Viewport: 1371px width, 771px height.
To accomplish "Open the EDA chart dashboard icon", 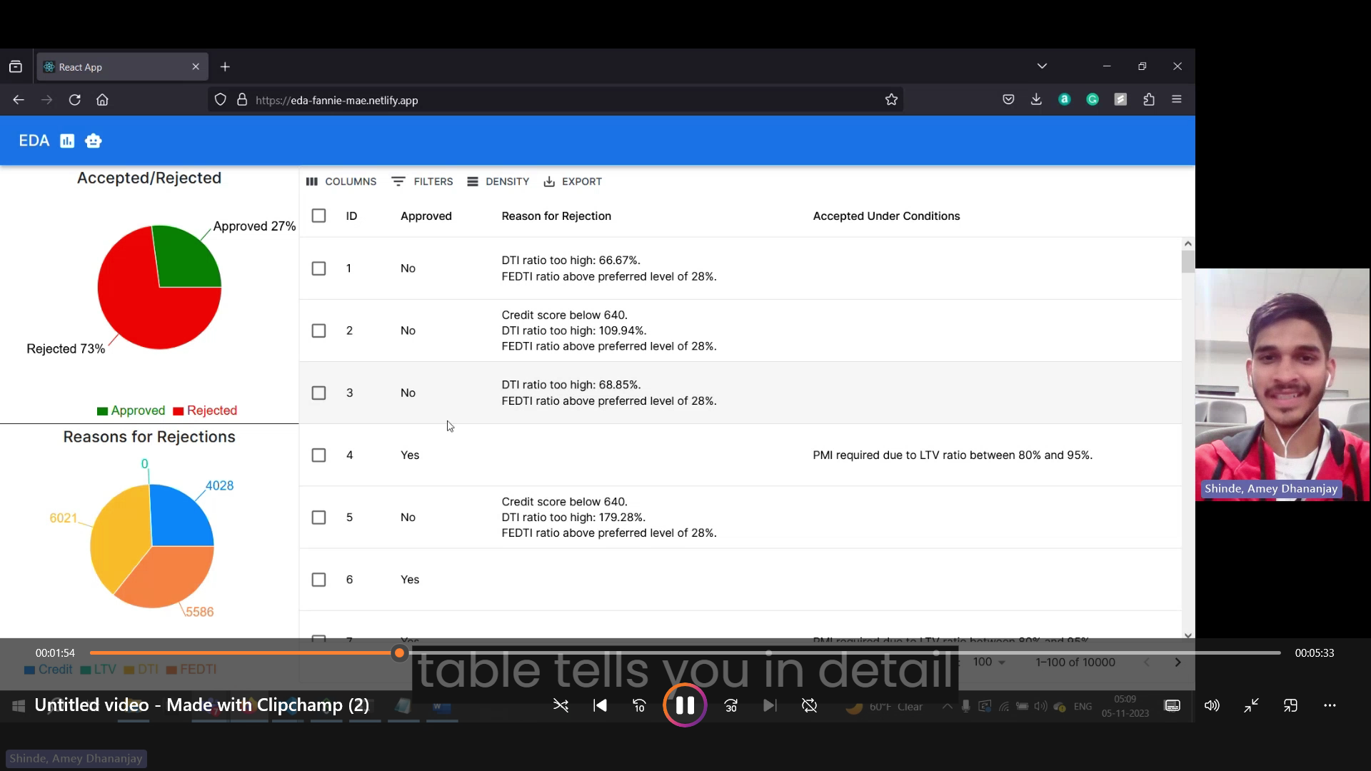I will [67, 141].
